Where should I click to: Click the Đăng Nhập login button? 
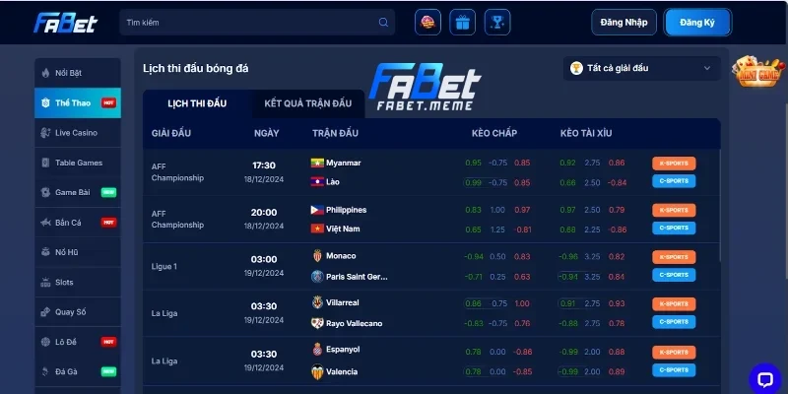(624, 22)
